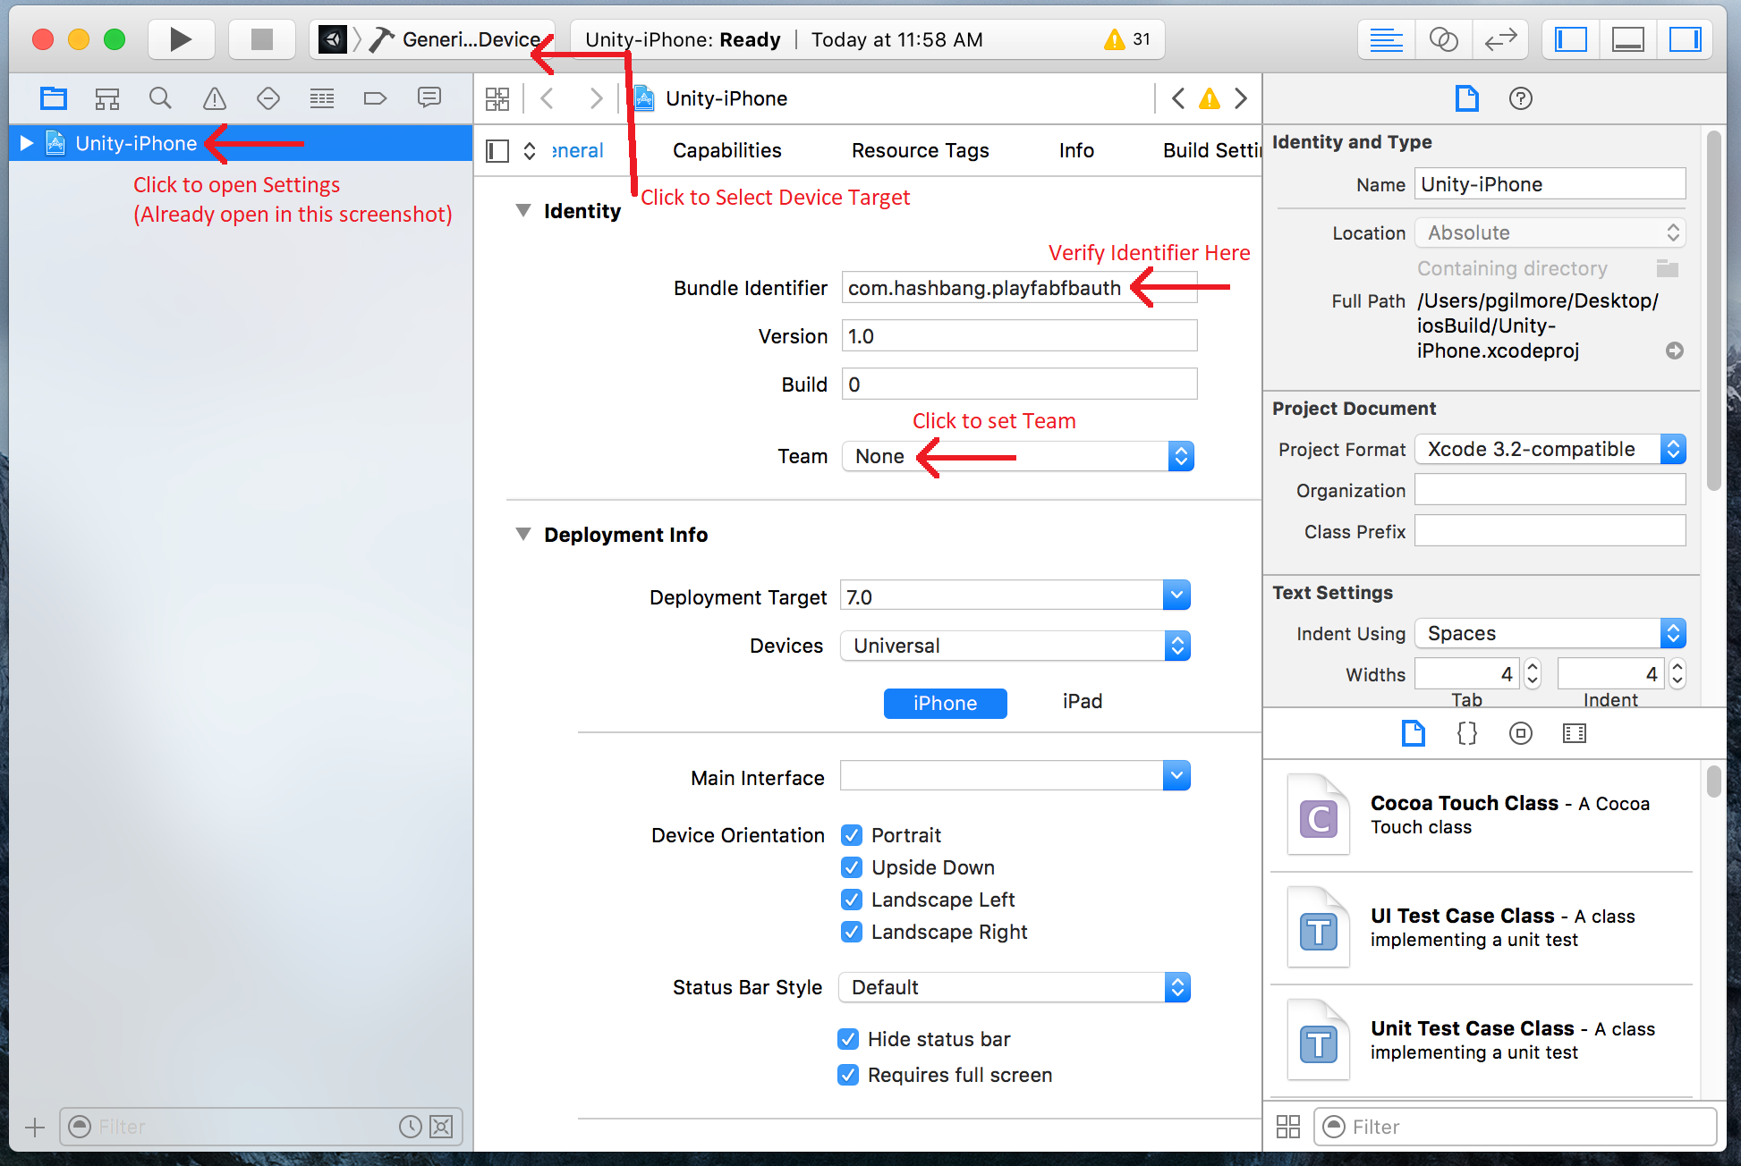Select the Capabilities tab

click(x=726, y=148)
